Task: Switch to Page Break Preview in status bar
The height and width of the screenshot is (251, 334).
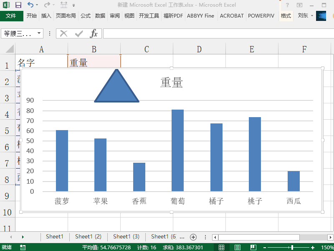Action: point(253,248)
